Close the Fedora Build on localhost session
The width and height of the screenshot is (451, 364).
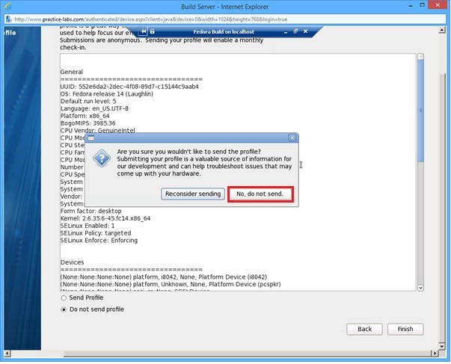tap(306, 32)
